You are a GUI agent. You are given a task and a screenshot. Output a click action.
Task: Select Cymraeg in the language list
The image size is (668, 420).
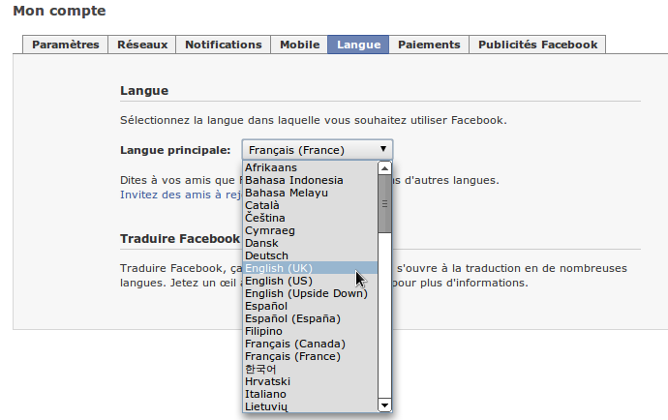310,230
